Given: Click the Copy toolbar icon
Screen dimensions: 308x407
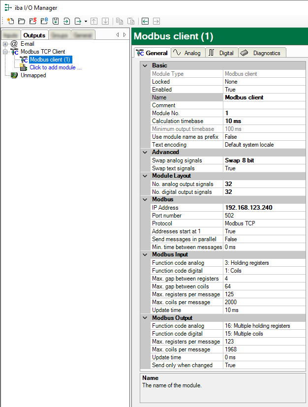Looking at the screenshot, I should coord(120,21).
